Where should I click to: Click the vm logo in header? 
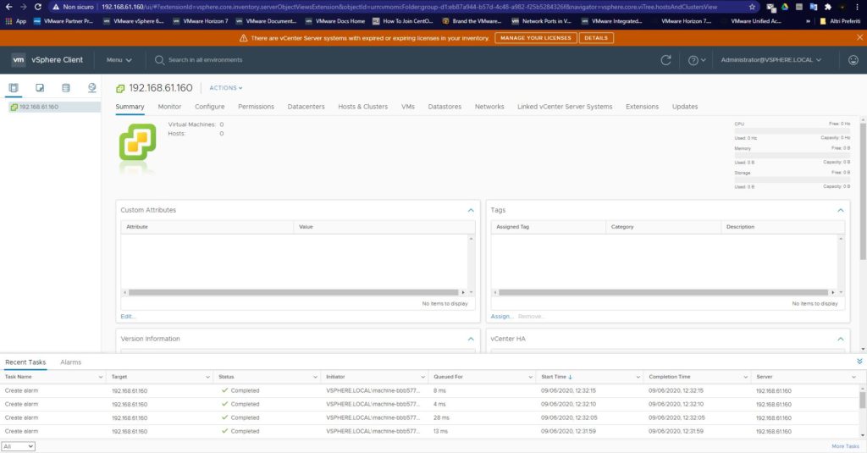pyautogui.click(x=19, y=60)
